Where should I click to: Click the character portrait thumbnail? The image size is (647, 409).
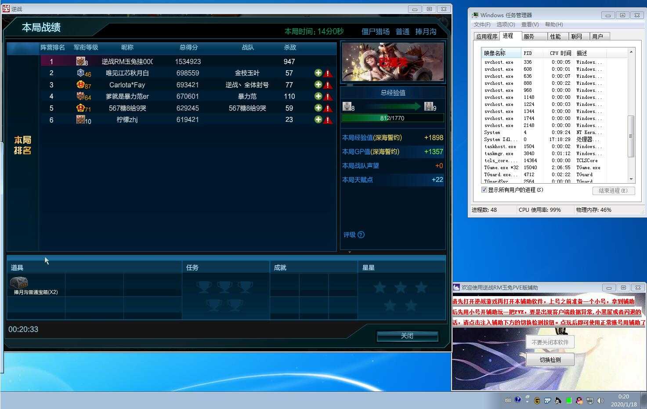[393, 62]
